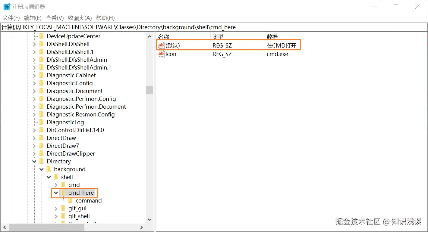428x232 pixels.
Task: Open the 查看(V) menu
Action: point(55,18)
